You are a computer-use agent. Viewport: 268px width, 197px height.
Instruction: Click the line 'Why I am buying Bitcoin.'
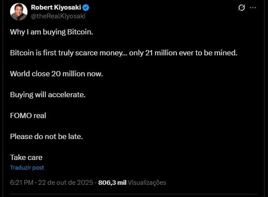point(52,32)
